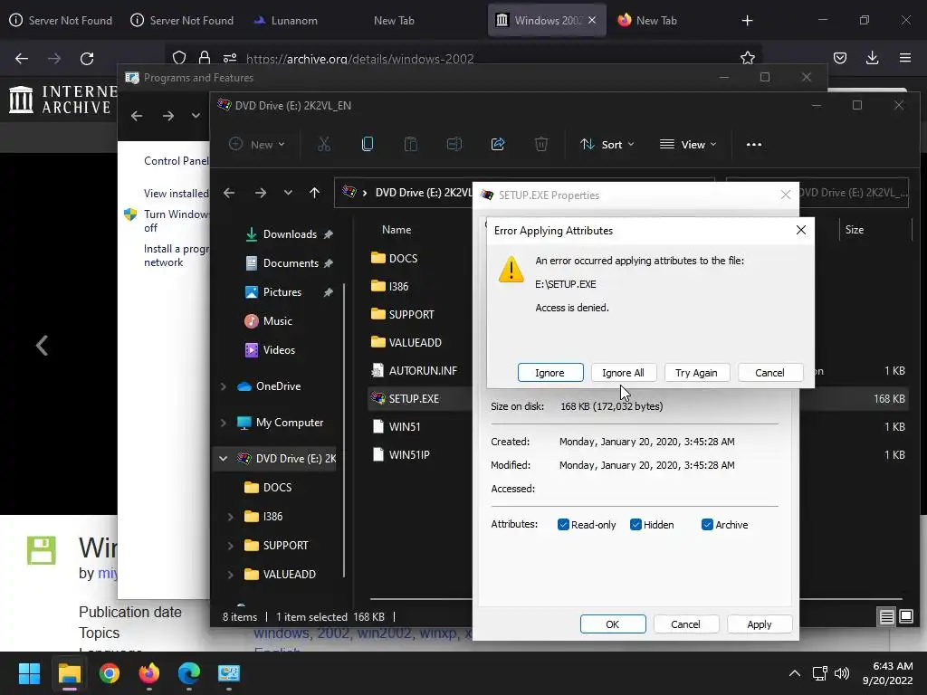Open recent locations dropdown in Explorer

[288, 193]
